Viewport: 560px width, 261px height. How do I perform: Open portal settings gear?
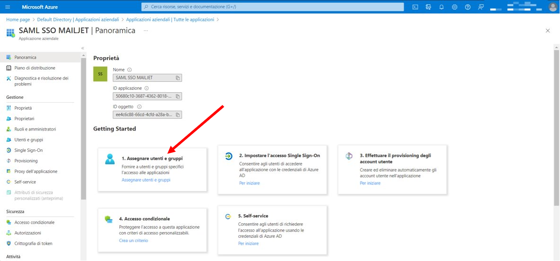(455, 7)
